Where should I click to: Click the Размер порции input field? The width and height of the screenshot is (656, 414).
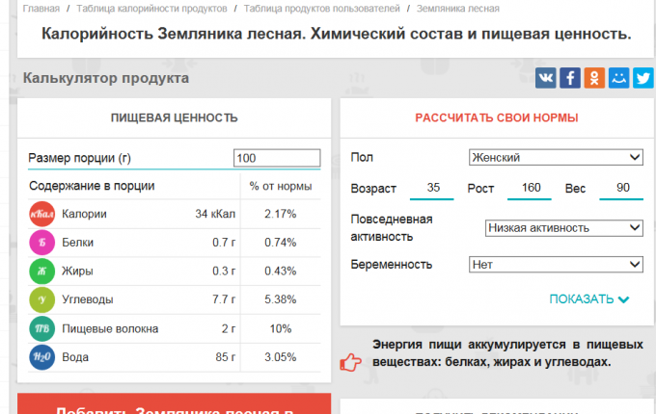click(276, 158)
